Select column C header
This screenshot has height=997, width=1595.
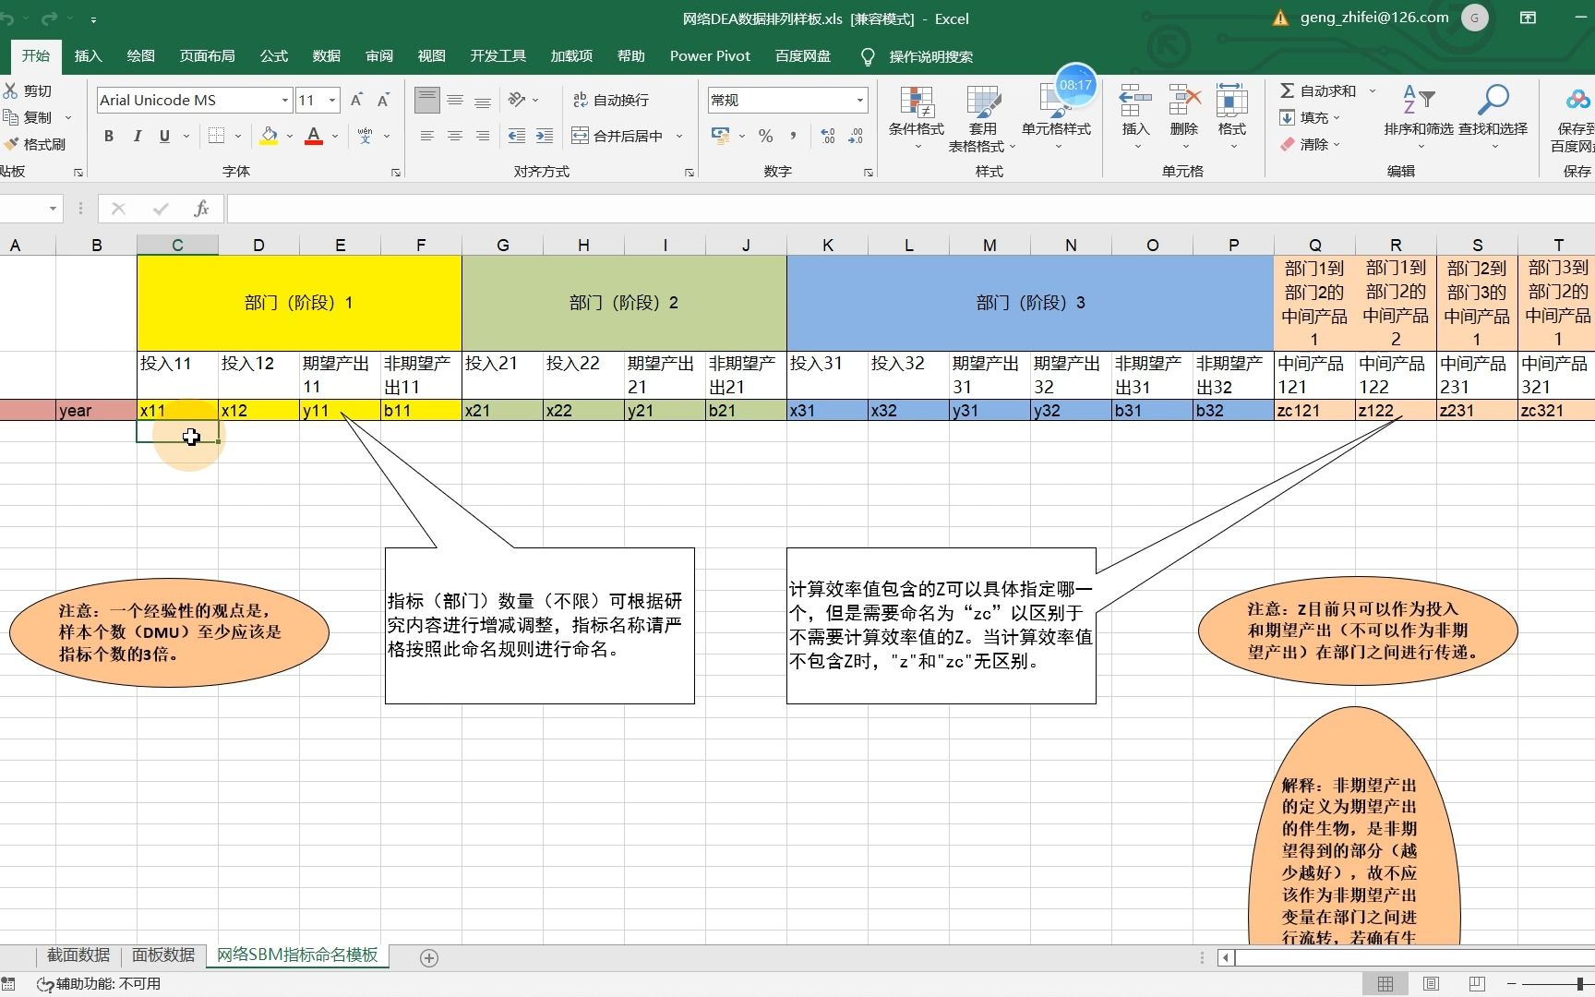pos(177,245)
